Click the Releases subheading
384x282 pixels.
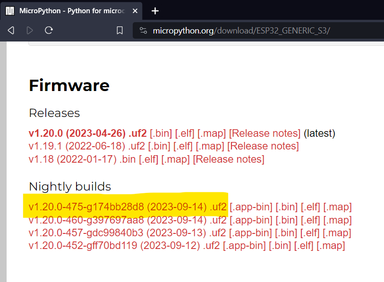[54, 113]
